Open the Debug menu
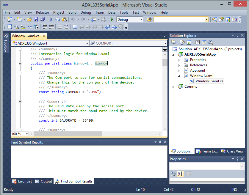Image resolution: width=249 pixels, height=195 pixels. pos(86,12)
